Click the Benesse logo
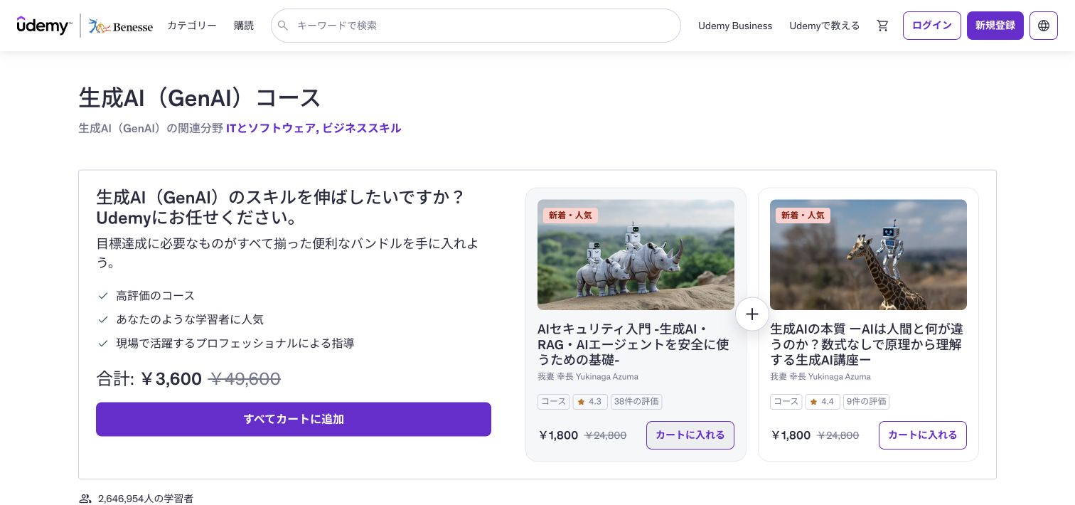Viewport: 1075px width, 505px height. pyautogui.click(x=121, y=26)
